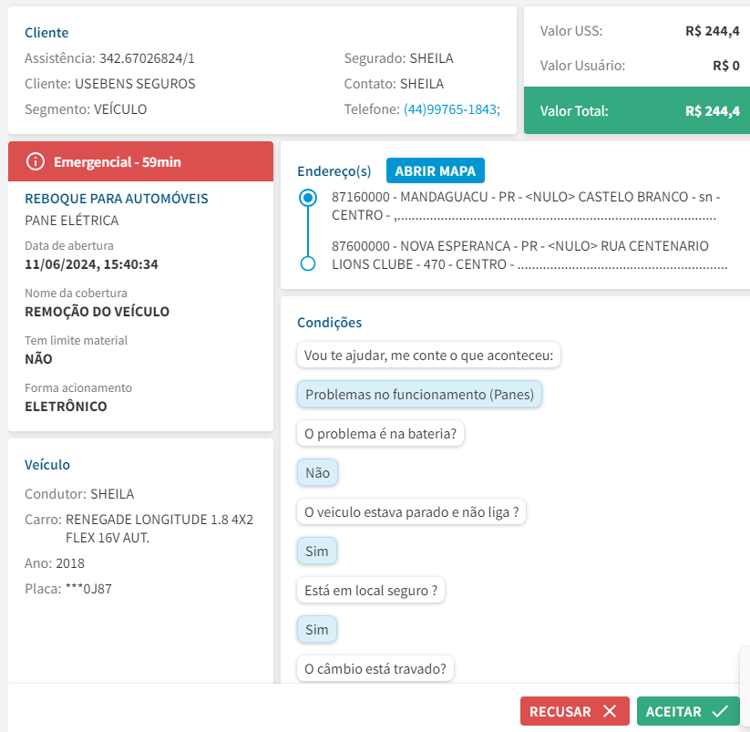The image size is (750, 732).
Task: Click the Endereço(s) heading
Action: [334, 170]
